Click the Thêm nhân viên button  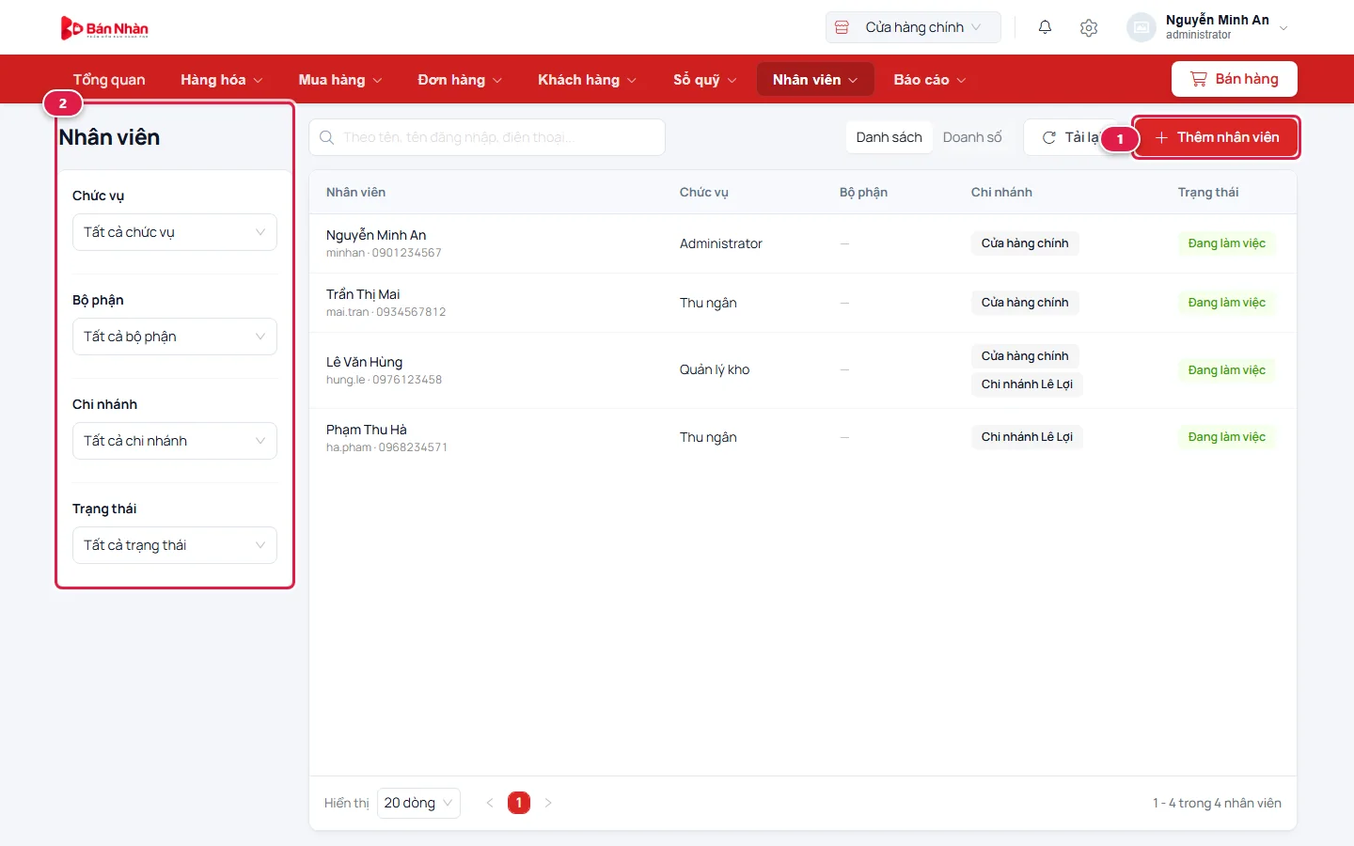click(x=1217, y=137)
